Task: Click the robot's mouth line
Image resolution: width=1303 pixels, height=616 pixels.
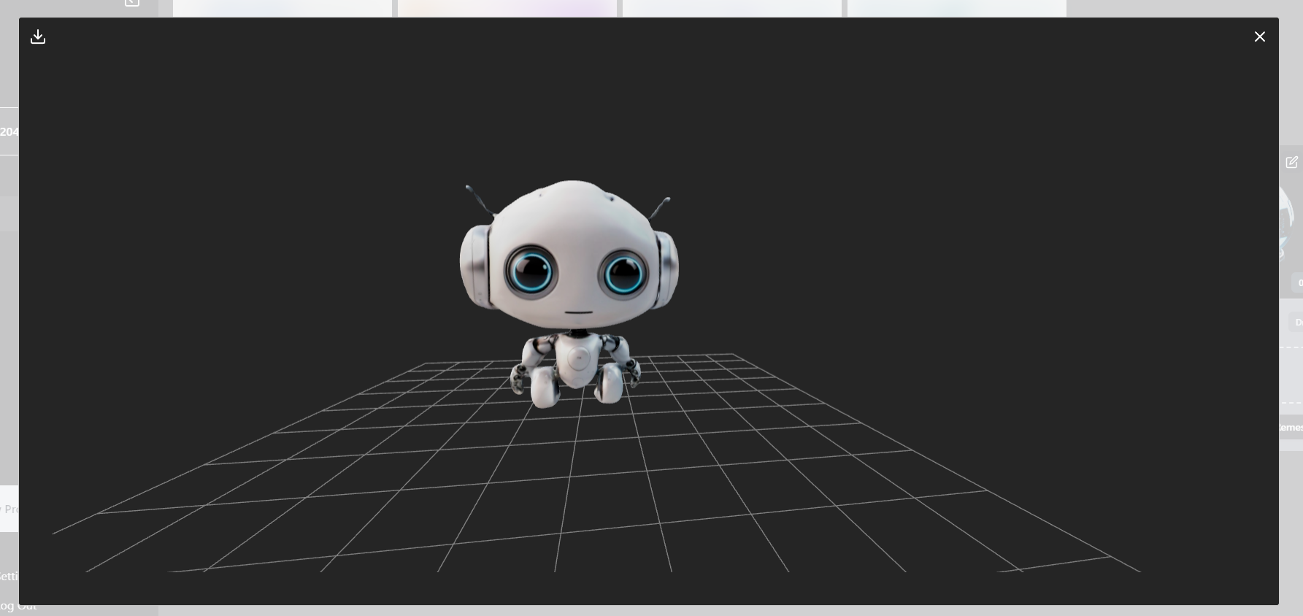Action: pos(578,312)
